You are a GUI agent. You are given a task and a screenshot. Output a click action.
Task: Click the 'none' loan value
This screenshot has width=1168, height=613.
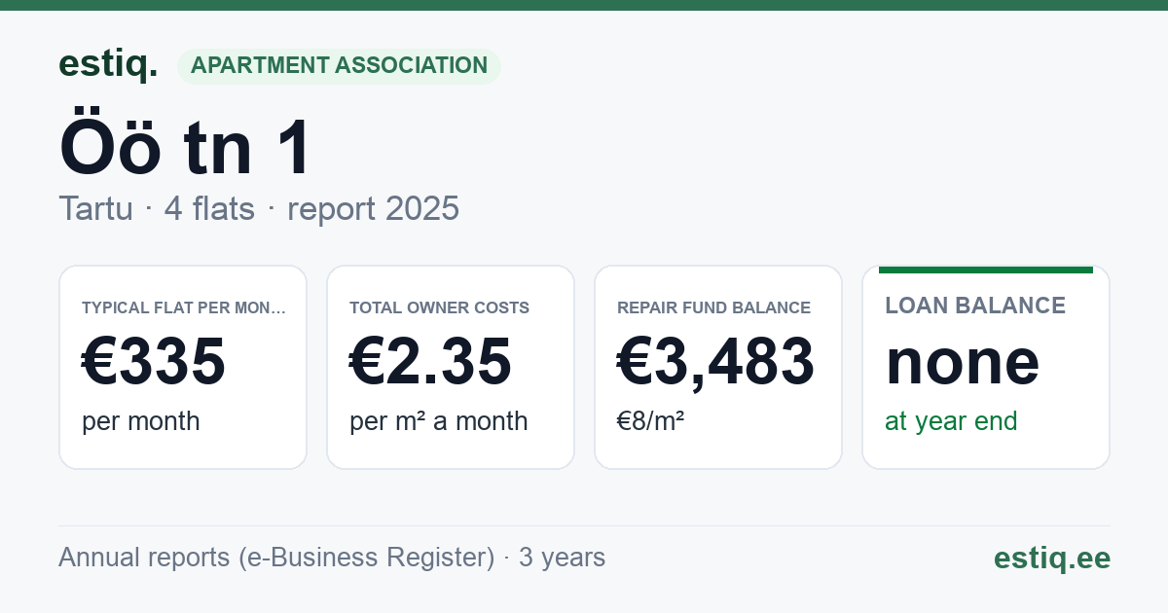tap(963, 362)
